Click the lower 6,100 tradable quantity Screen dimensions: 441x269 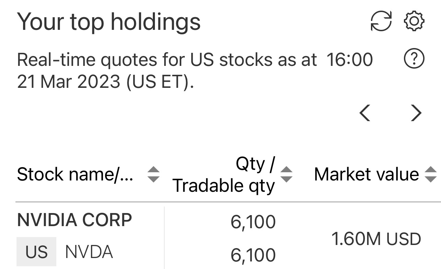point(253,255)
